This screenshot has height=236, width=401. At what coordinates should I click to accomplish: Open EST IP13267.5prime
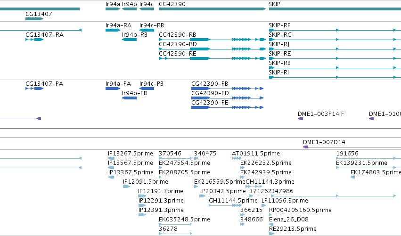(x=111, y=159)
